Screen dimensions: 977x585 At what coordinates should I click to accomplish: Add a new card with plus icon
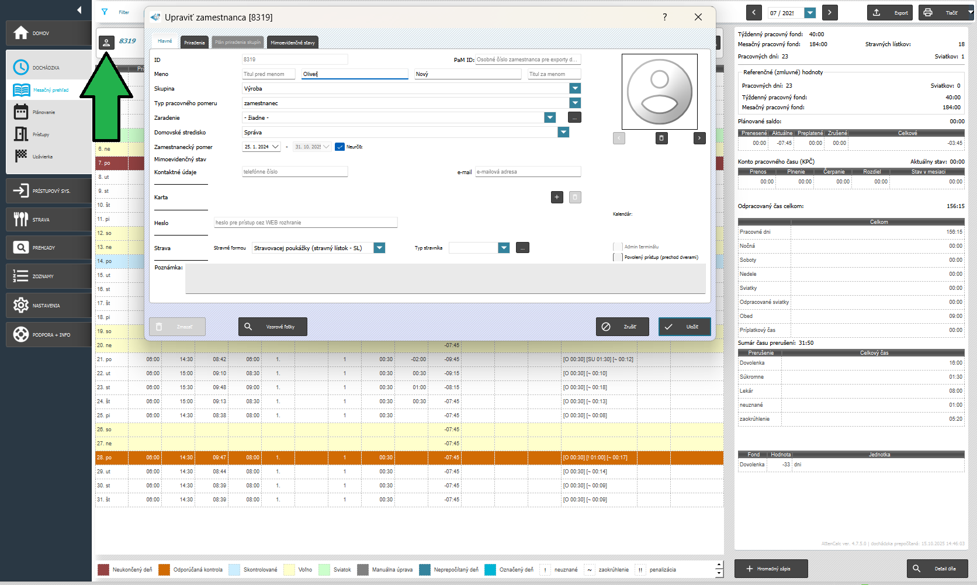click(x=556, y=198)
